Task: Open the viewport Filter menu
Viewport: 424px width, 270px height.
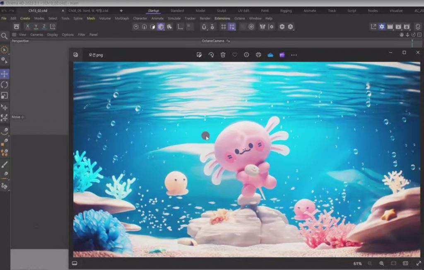Action: [82, 35]
